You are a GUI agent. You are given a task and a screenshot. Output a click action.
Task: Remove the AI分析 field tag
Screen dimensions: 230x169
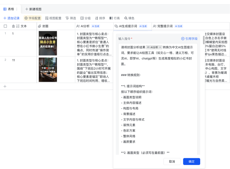(x=160, y=47)
